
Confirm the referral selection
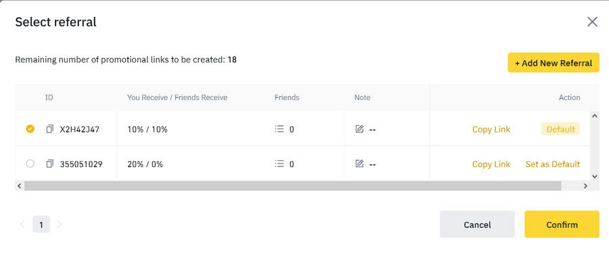[562, 225]
